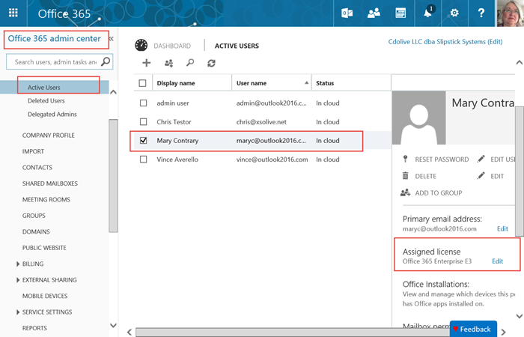The image size is (524, 337).
Task: Add a new user with plus icon
Action: click(x=147, y=64)
